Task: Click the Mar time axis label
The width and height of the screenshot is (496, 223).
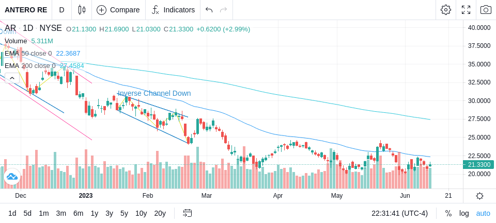Action: [x=207, y=196]
